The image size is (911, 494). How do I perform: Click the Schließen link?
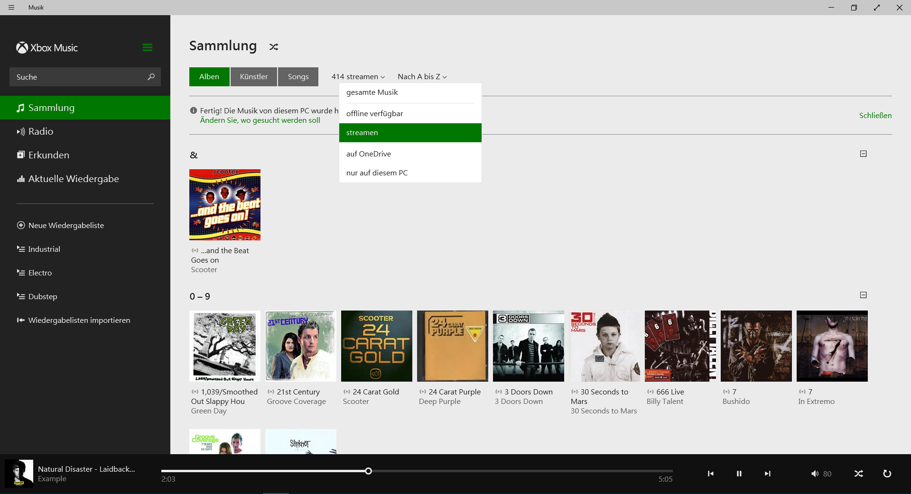click(875, 116)
